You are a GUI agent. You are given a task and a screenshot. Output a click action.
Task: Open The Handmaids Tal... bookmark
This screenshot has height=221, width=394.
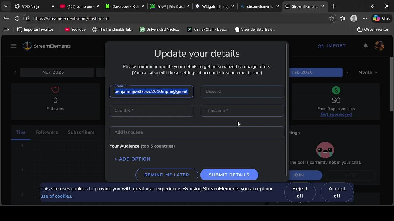pyautogui.click(x=112, y=29)
